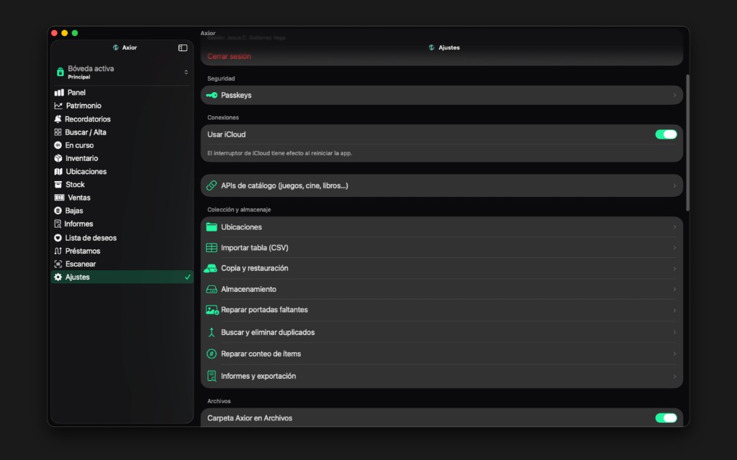This screenshot has width=737, height=460.
Task: Click the Seguridad section header
Action: 221,78
